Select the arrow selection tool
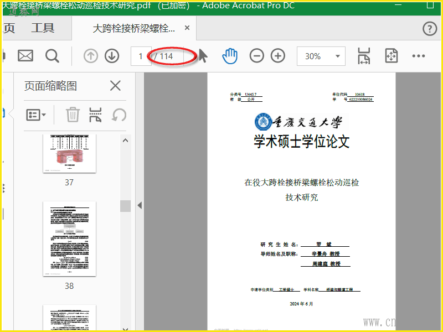443x332 pixels. click(x=203, y=56)
